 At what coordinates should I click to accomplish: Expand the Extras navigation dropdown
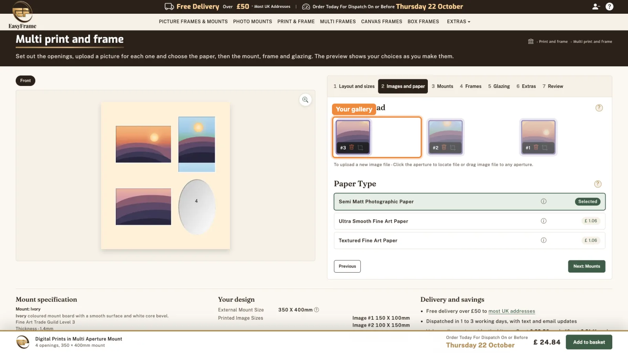point(458,22)
